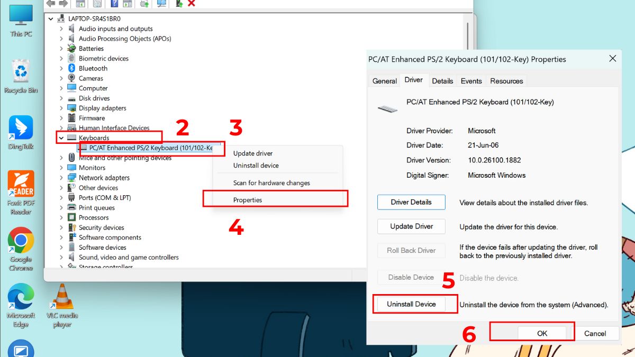Screen dimensions: 635x357
Task: Select the Driver tab
Action: click(413, 80)
